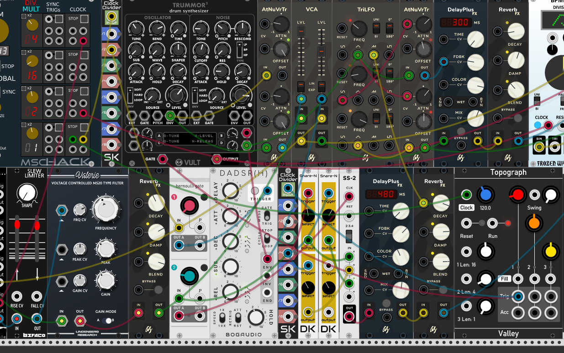Click the blue input jack on the lower Clock Divider
564x353 pixels.
coord(288,189)
